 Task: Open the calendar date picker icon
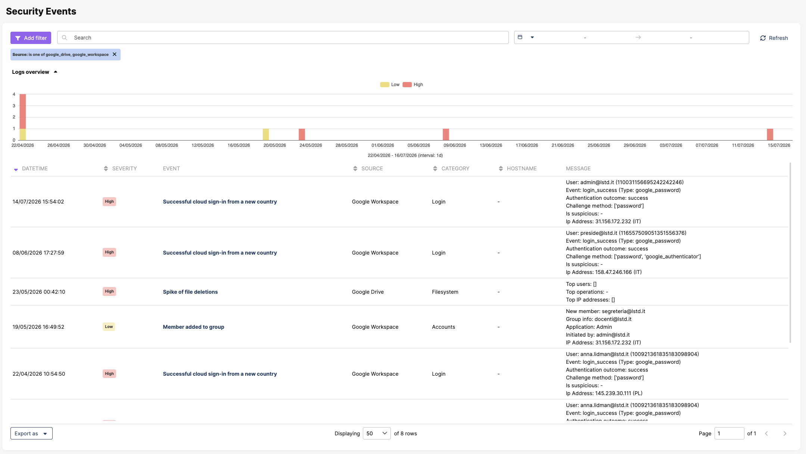[520, 37]
